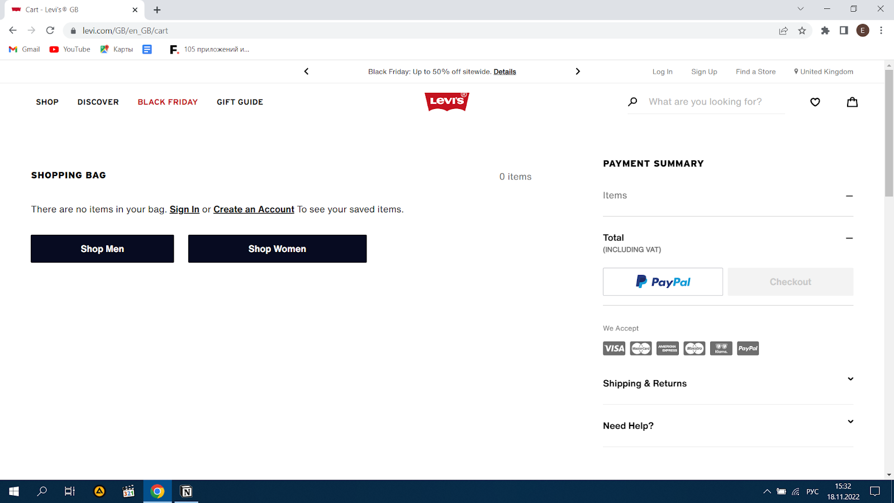The image size is (894, 503).
Task: Share this page via address bar icon
Action: coord(783,31)
